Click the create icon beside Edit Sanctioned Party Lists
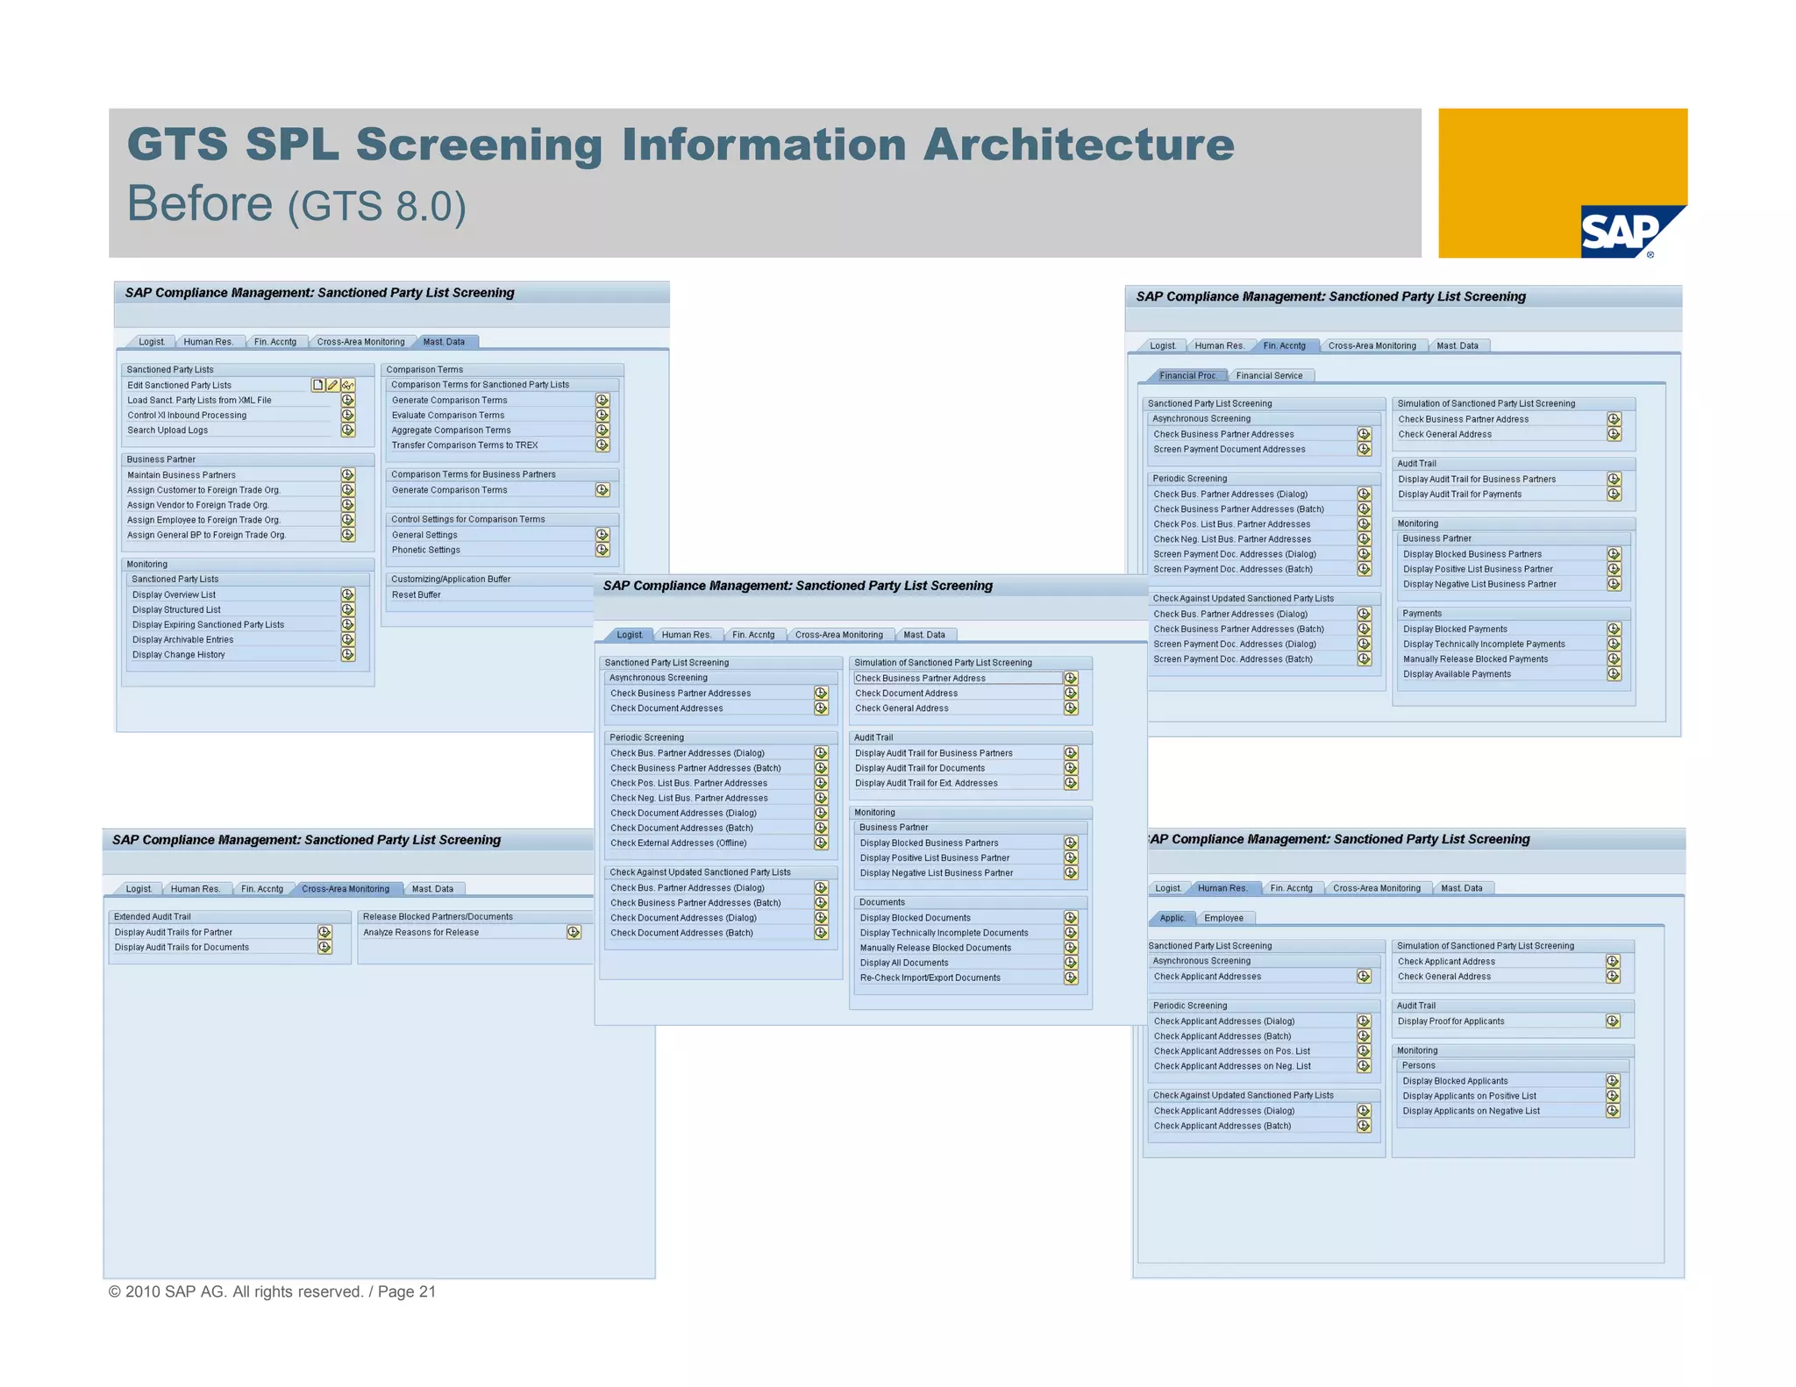 coord(318,385)
